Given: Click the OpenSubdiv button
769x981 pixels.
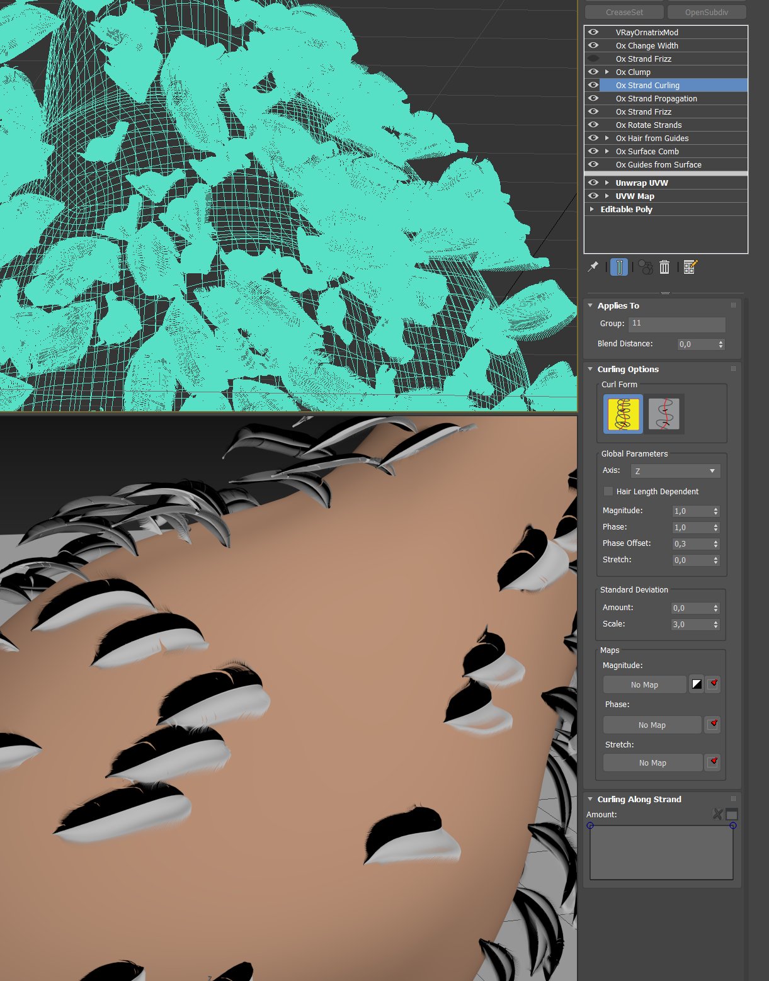Looking at the screenshot, I should [x=706, y=12].
